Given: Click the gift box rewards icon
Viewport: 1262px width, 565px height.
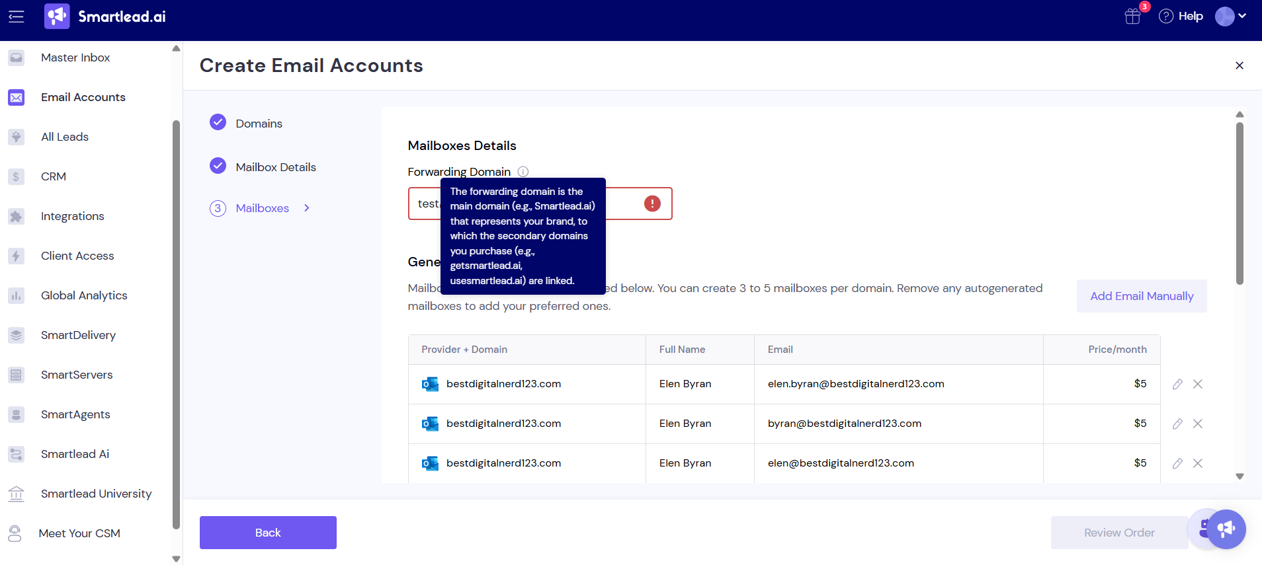Looking at the screenshot, I should (1132, 17).
